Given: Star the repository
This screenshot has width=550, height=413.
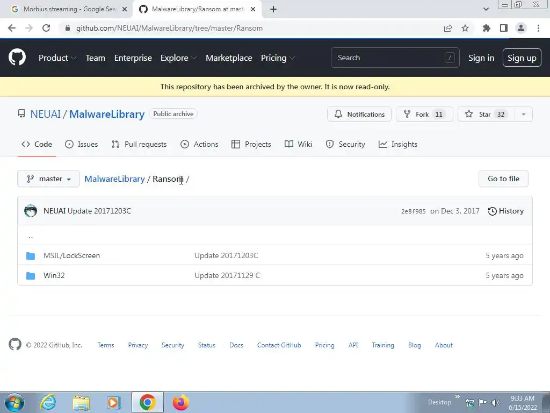Looking at the screenshot, I should click(x=486, y=114).
